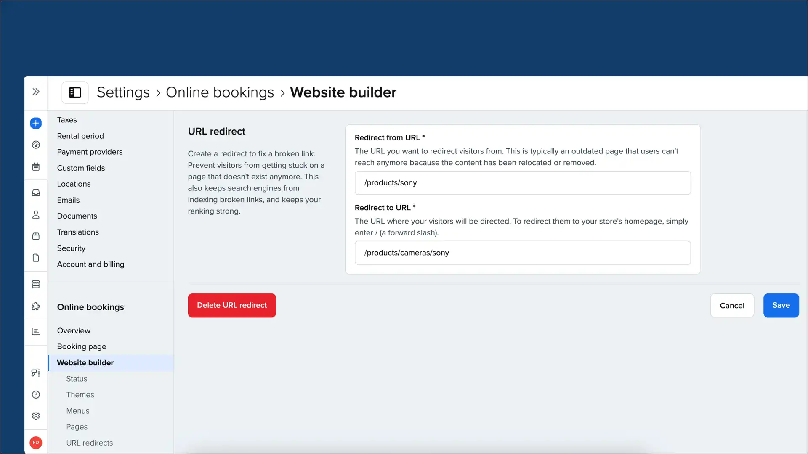
Task: Open the URL redirects page
Action: tap(89, 443)
